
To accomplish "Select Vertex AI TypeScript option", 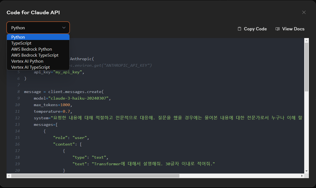I will 38,67.
